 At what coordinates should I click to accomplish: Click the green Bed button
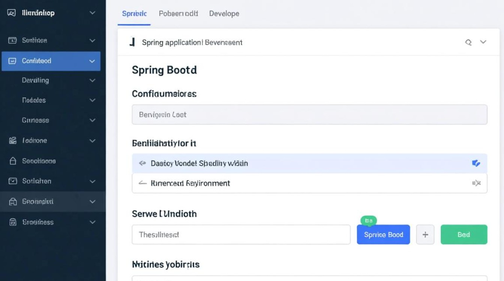coord(464,235)
